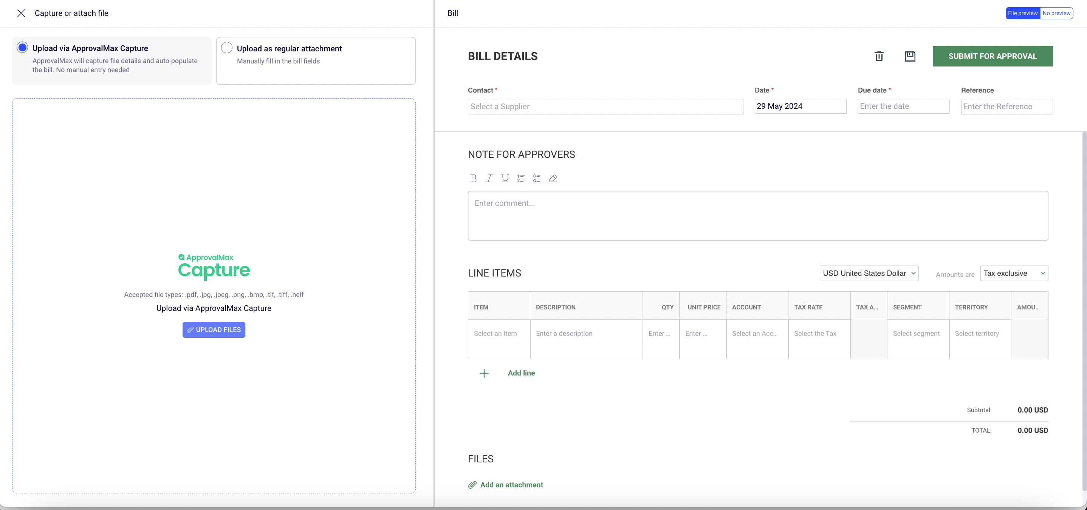Image resolution: width=1087 pixels, height=510 pixels.
Task: Insert bulleted list in note editor
Action: [x=537, y=178]
